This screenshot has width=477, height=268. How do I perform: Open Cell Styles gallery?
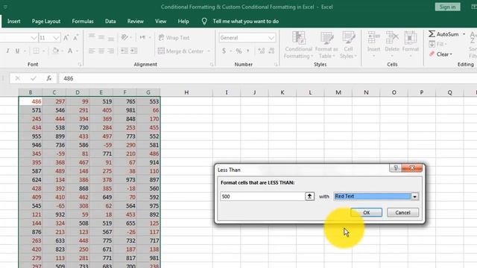click(348, 45)
